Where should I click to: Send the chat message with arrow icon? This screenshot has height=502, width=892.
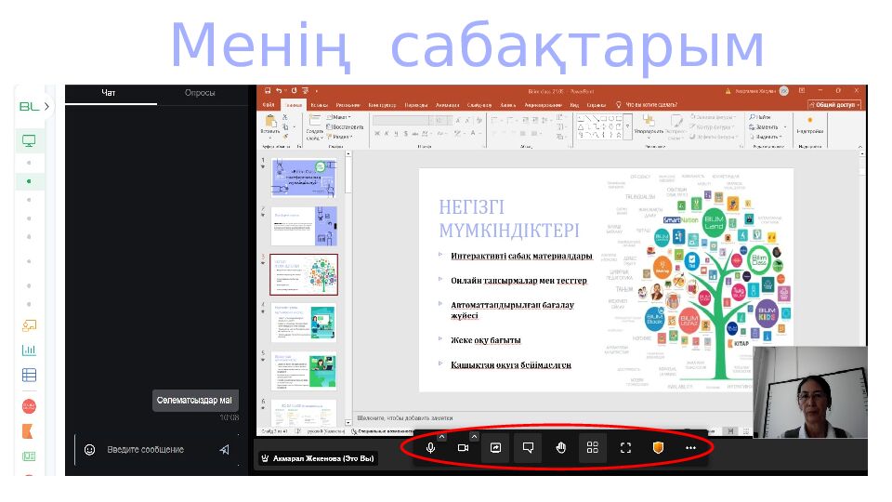coord(224,449)
